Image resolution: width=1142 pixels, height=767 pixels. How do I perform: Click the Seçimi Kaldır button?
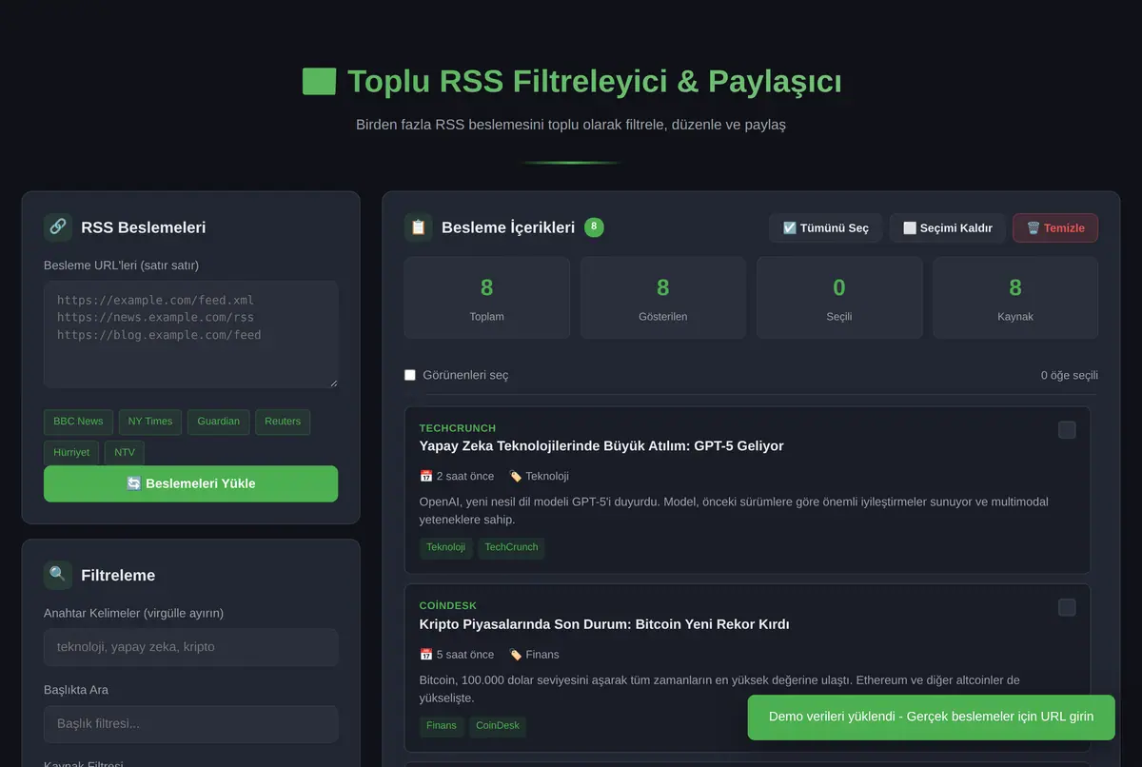947,227
